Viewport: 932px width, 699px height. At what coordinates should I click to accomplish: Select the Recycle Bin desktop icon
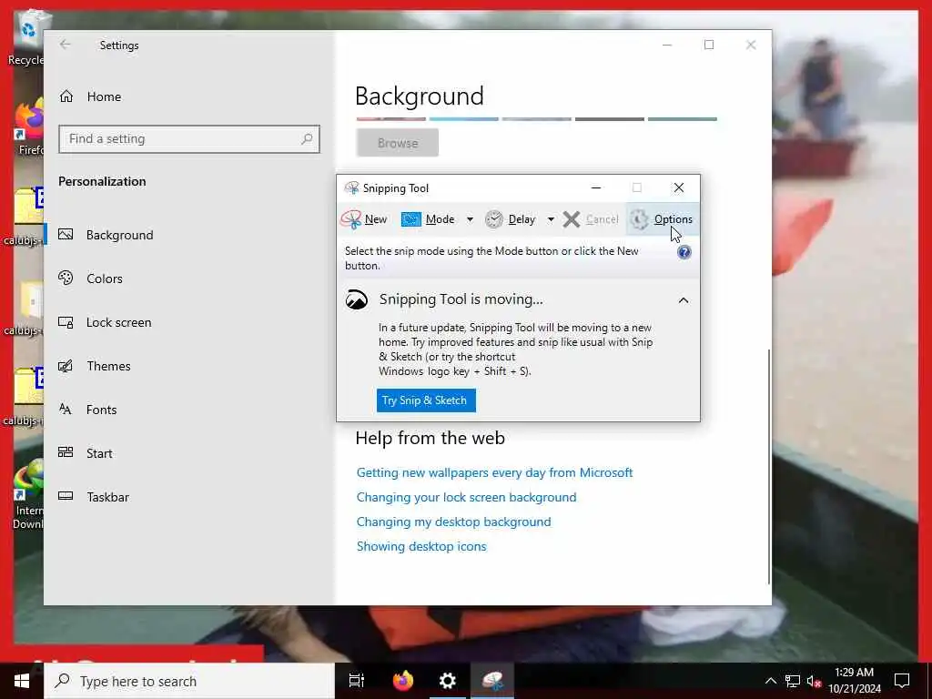[26, 36]
